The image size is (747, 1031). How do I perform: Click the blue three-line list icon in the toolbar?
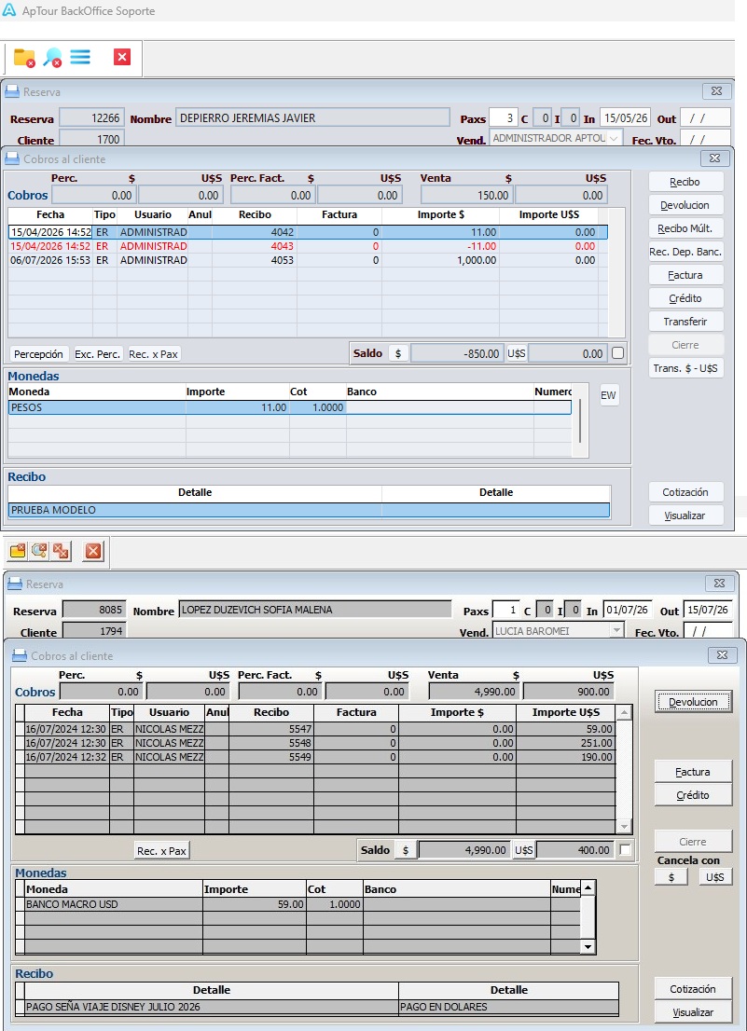tap(80, 57)
